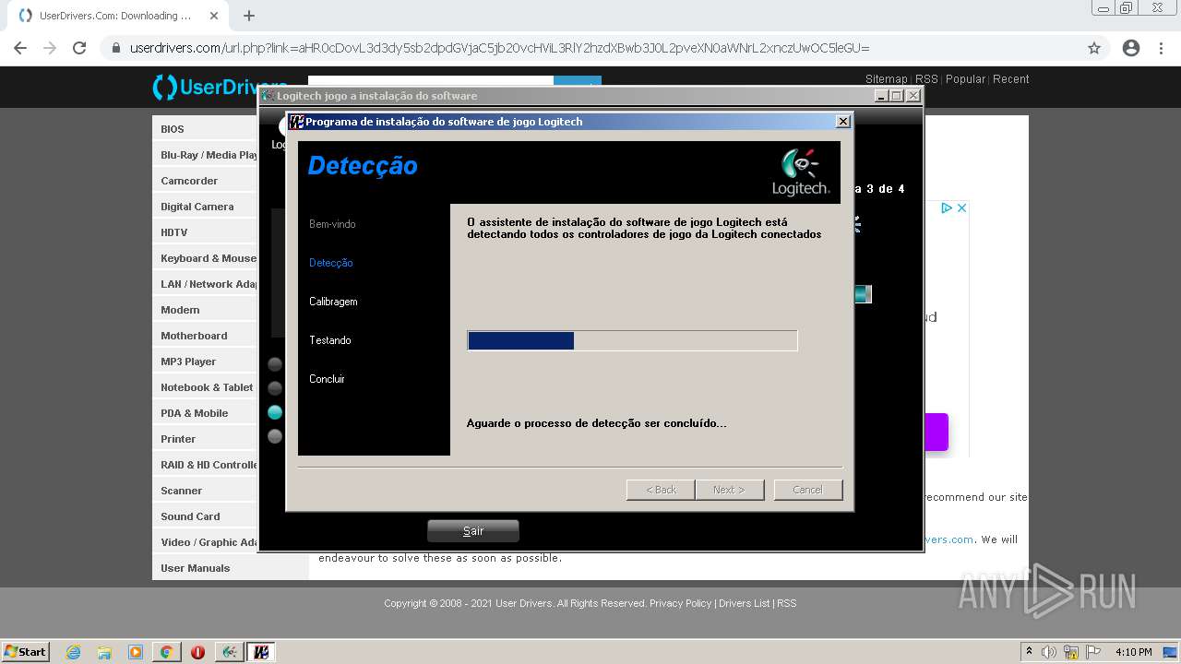Image resolution: width=1181 pixels, height=664 pixels.
Task: Click the volume speaker tray icon
Action: point(1049,652)
